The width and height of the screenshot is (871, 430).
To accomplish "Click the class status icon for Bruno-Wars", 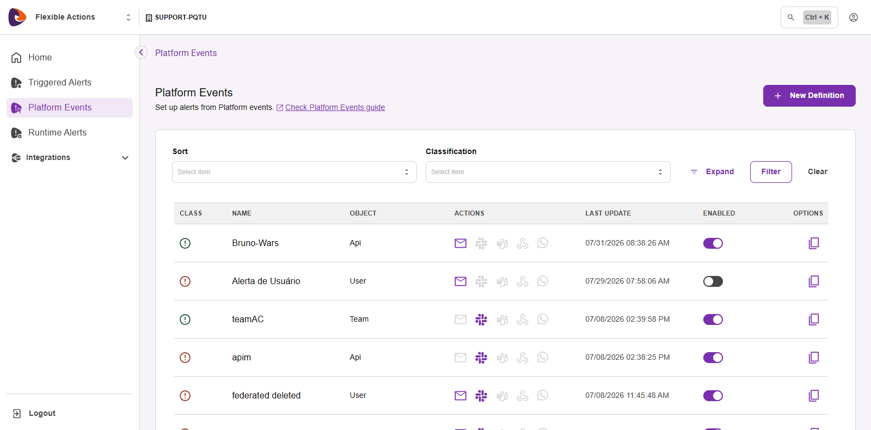I will pyautogui.click(x=185, y=243).
